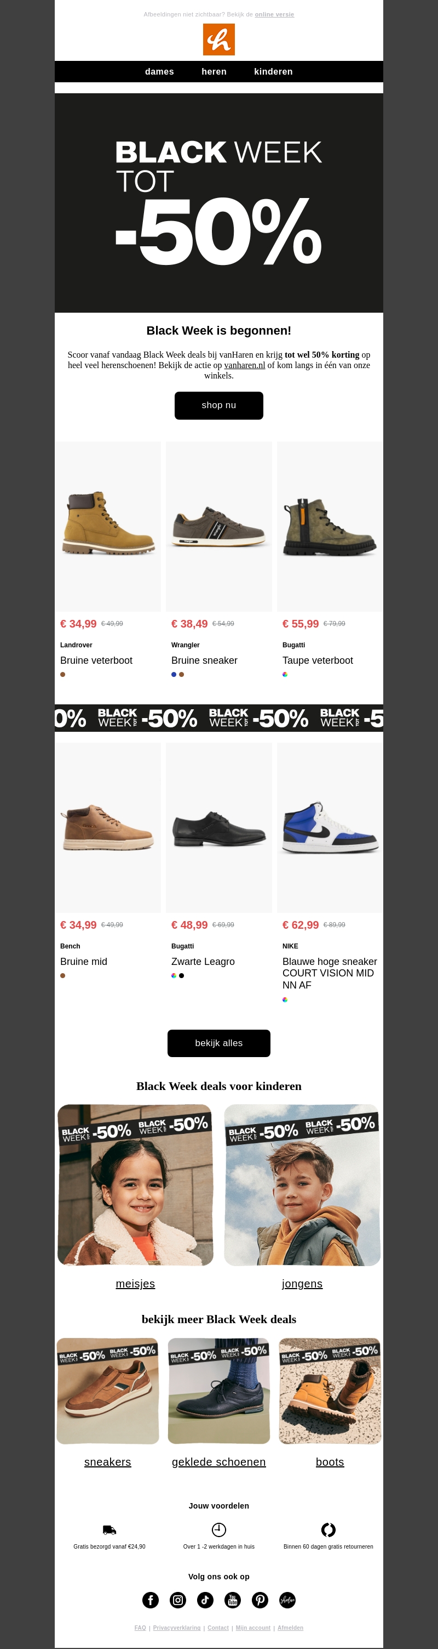Open the meisjes category photo
The image size is (438, 1649).
point(135,1185)
